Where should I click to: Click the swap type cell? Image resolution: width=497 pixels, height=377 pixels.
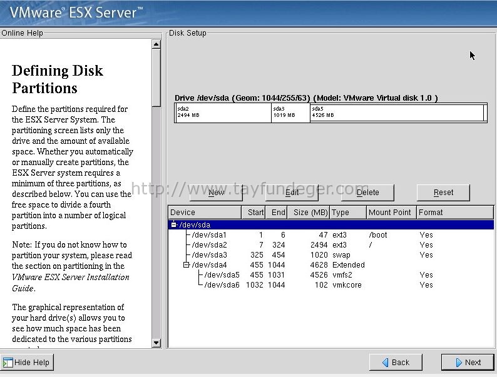tap(341, 255)
